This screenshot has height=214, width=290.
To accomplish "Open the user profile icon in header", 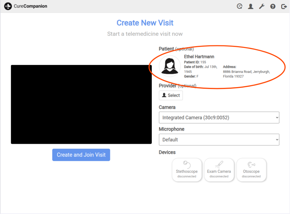I will coord(251,6).
